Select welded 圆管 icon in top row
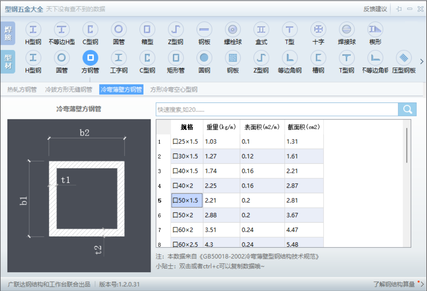This screenshot has height=291, width=427. click(118, 29)
